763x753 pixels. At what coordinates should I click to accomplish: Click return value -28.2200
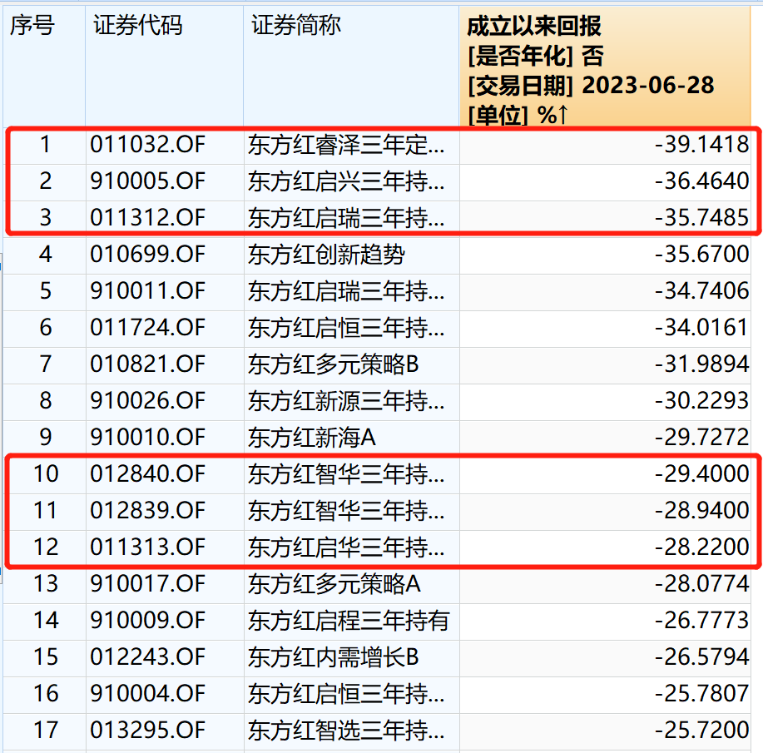tap(701, 547)
